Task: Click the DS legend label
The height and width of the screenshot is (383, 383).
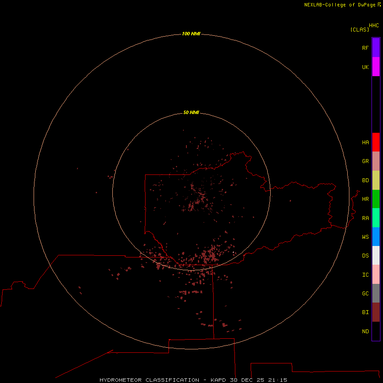Action: 365,256
